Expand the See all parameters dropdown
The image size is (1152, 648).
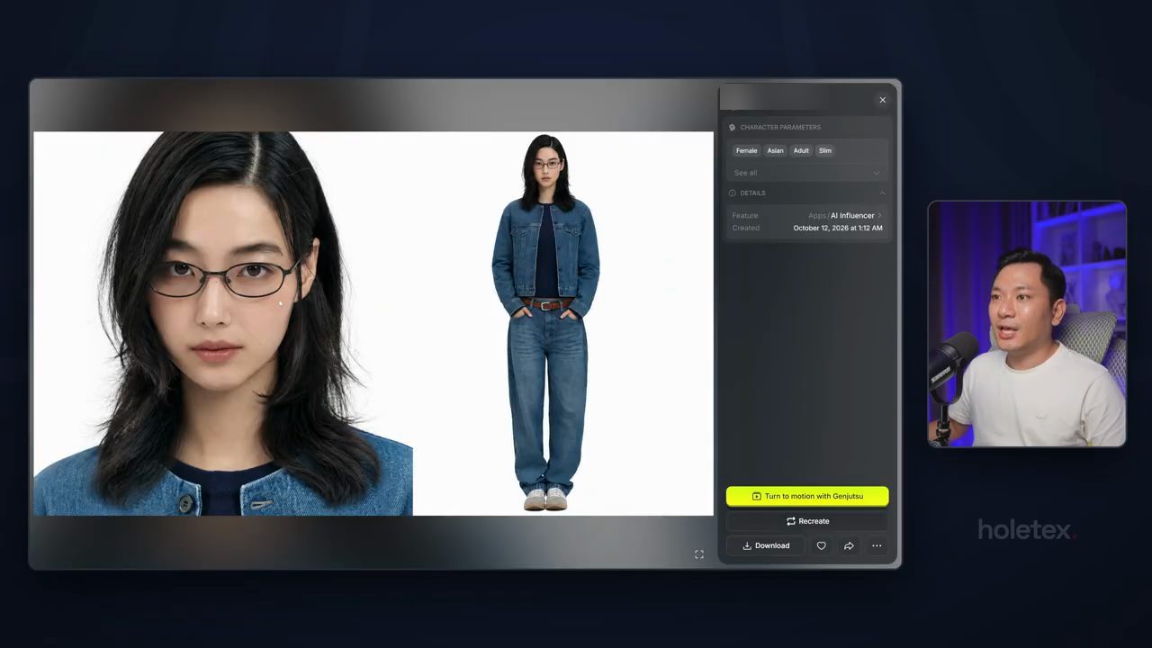pyautogui.click(x=807, y=173)
